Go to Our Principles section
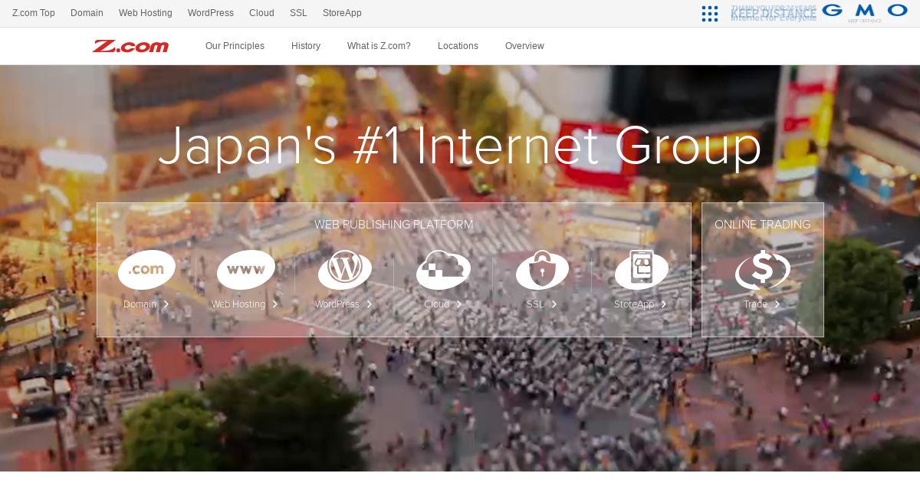Image resolution: width=920 pixels, height=483 pixels. 235,46
